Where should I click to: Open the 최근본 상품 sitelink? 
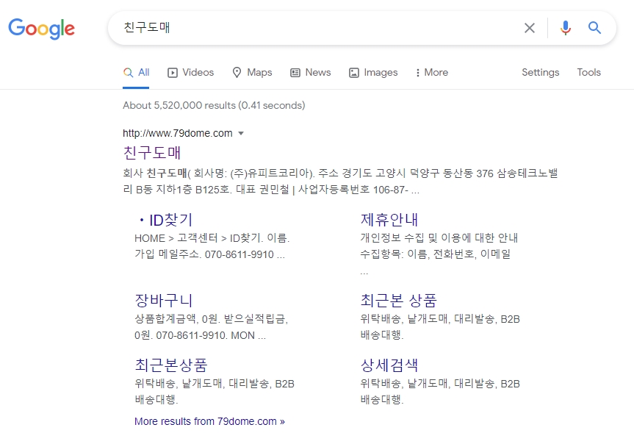click(399, 300)
